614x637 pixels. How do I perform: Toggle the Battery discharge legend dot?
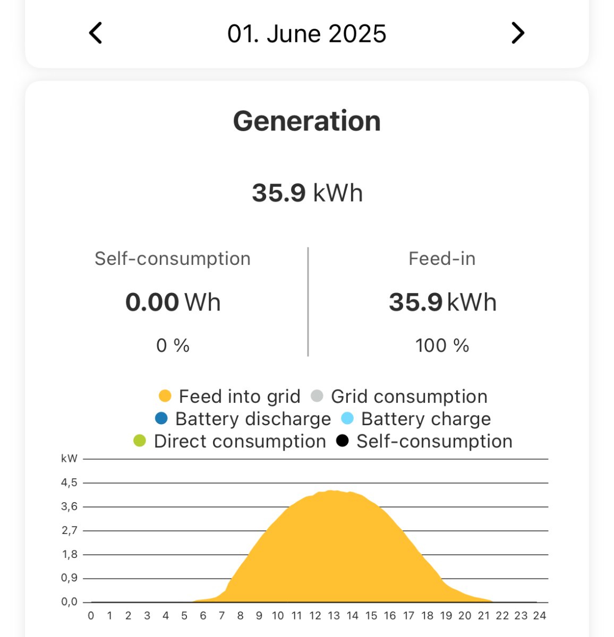click(x=161, y=419)
